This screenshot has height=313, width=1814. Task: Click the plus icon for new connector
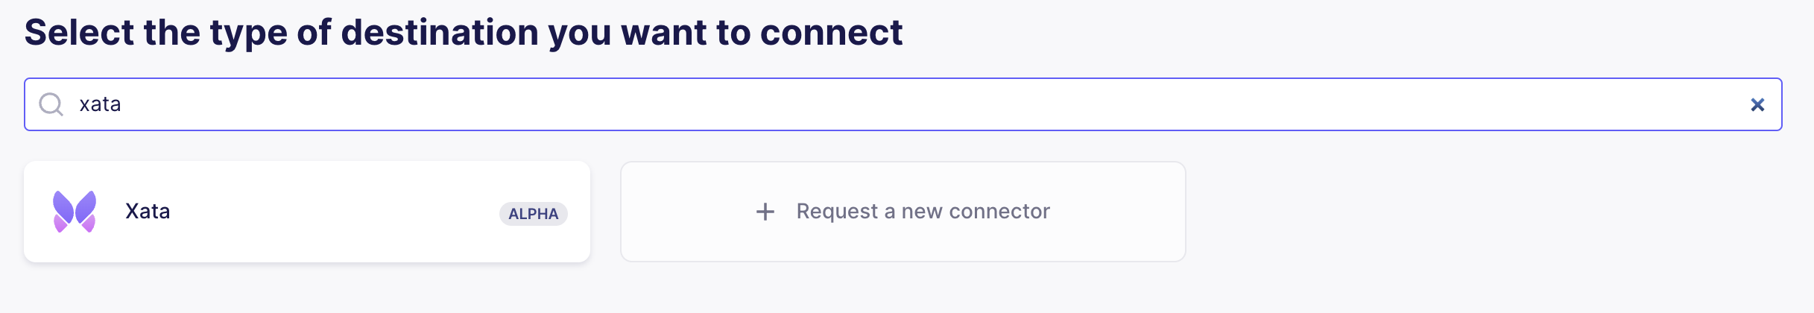tap(765, 212)
